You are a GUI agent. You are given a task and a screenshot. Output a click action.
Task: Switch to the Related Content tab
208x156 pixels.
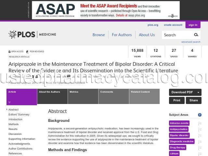click(x=144, y=96)
